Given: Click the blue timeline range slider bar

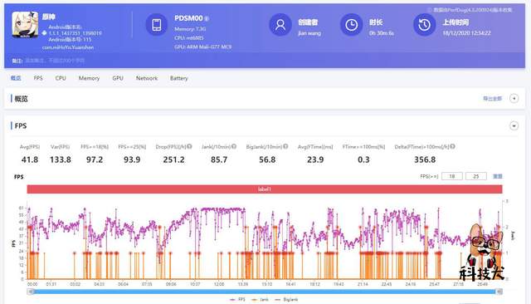Looking at the screenshot, I should click(x=265, y=292).
